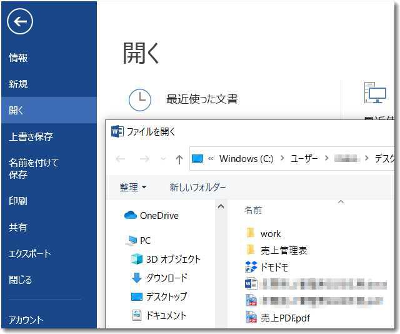Open the 整理 dropdown menu
400x334 pixels.
point(132,187)
